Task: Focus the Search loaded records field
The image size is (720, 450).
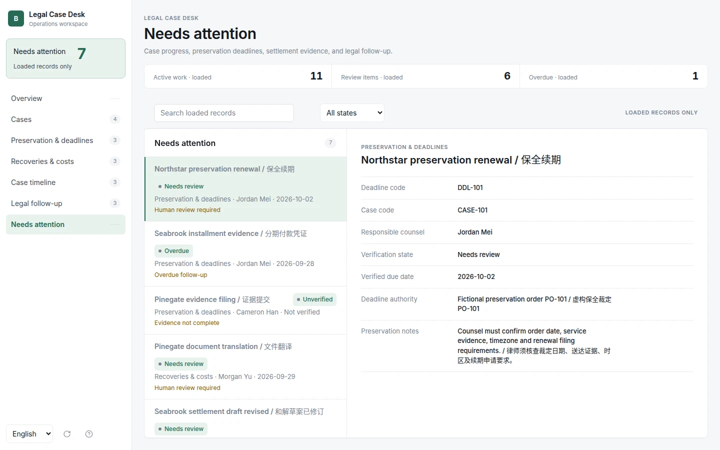Action: click(224, 113)
